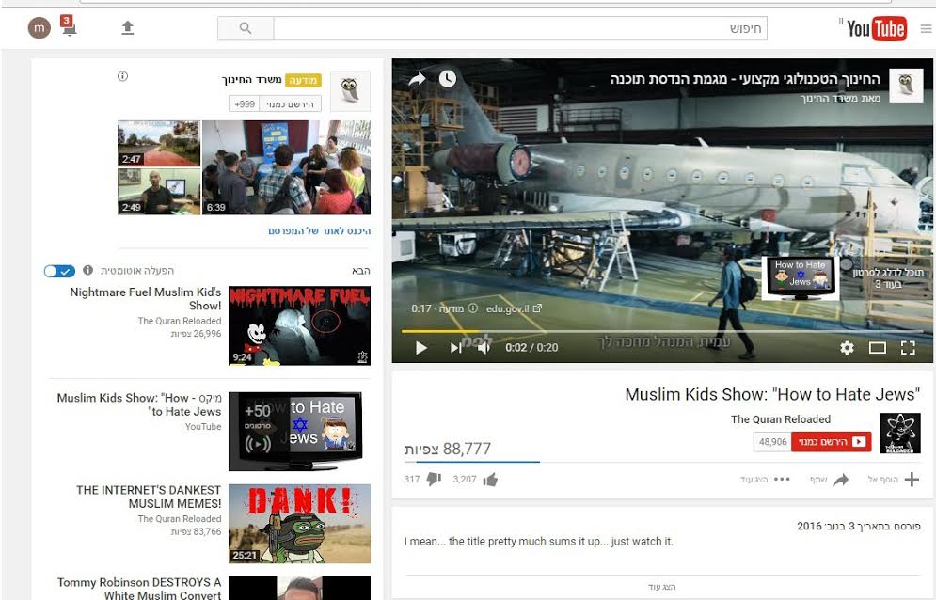Open the player settings gear menu
The height and width of the screenshot is (600, 936).
(x=847, y=348)
